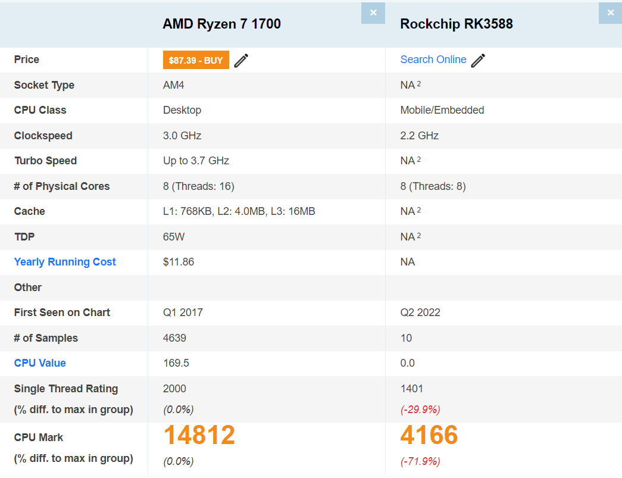Click the 2000 single thread rating
This screenshot has width=622, height=478.
pos(174,388)
